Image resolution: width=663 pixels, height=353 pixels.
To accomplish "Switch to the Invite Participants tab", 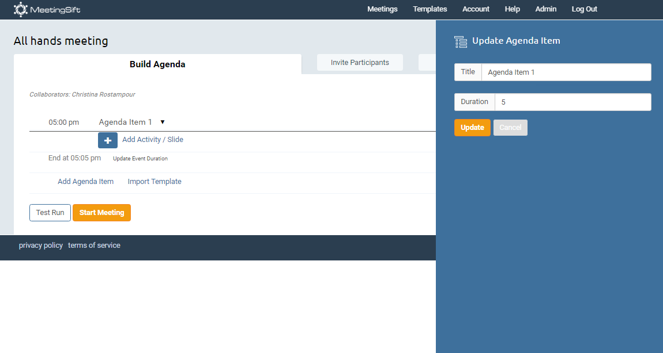I will (360, 63).
